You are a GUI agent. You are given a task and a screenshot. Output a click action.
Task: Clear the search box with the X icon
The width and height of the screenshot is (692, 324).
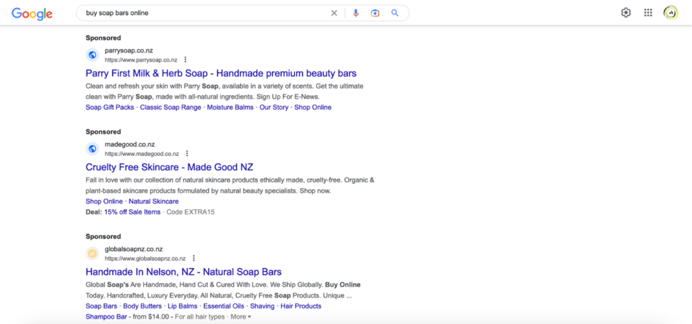334,13
